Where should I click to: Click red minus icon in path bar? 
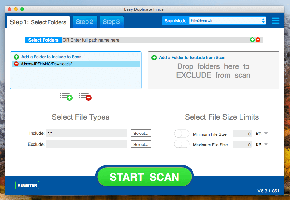tap(258, 40)
